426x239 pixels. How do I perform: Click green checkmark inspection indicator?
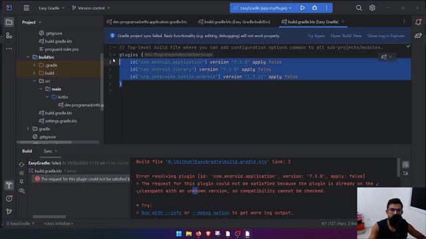coord(408,46)
